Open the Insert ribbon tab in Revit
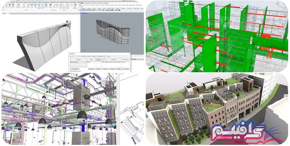This screenshot has height=146, width=290. click(x=30, y=2)
